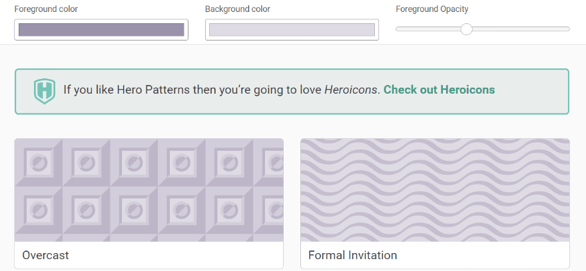
Task: Open the Foreground color picker swatch
Action: 101,30
